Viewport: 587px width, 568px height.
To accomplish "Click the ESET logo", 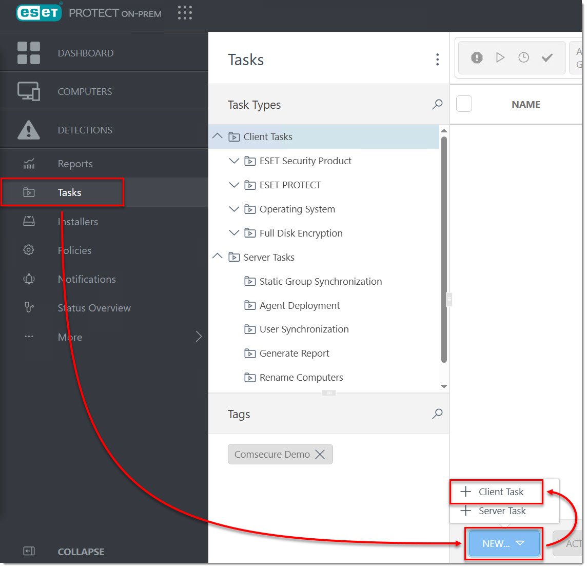I will coord(39,12).
